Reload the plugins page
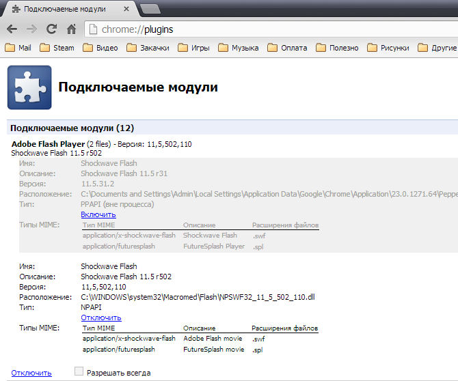The image size is (458, 381). (52, 29)
